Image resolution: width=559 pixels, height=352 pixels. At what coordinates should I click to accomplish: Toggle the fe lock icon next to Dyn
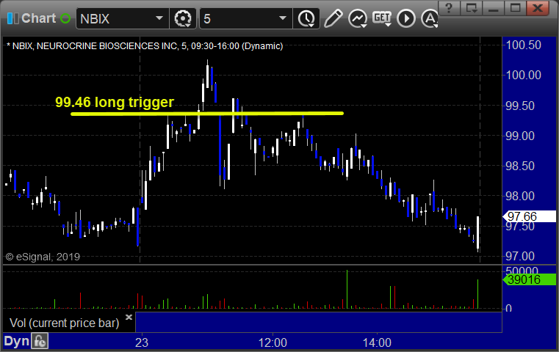point(40,341)
